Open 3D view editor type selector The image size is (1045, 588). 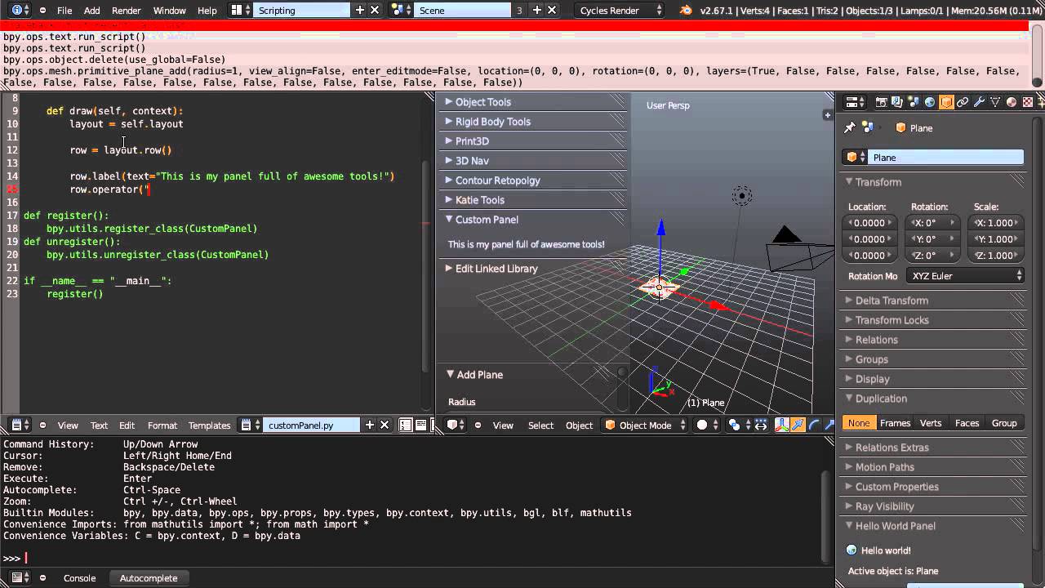pos(456,425)
